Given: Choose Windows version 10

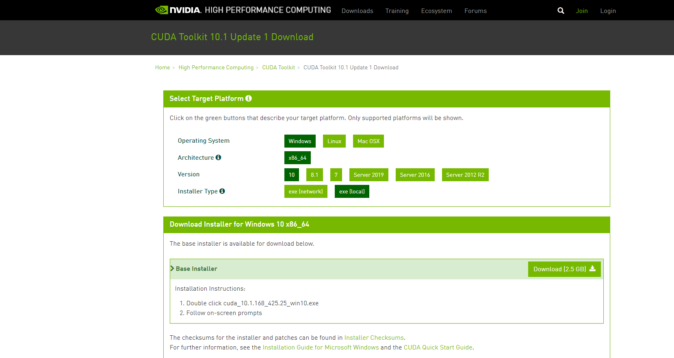Looking at the screenshot, I should [x=292, y=175].
